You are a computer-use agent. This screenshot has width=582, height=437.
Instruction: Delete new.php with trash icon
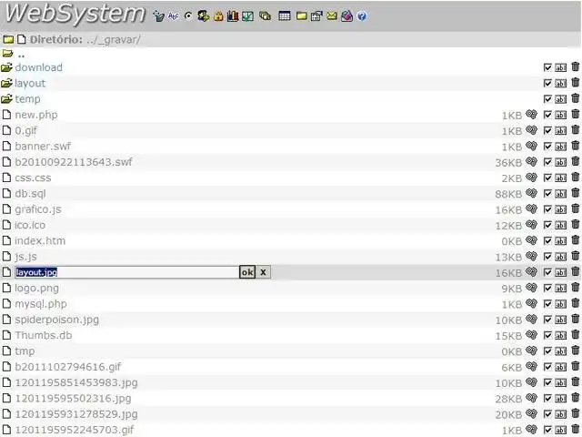[x=576, y=114]
